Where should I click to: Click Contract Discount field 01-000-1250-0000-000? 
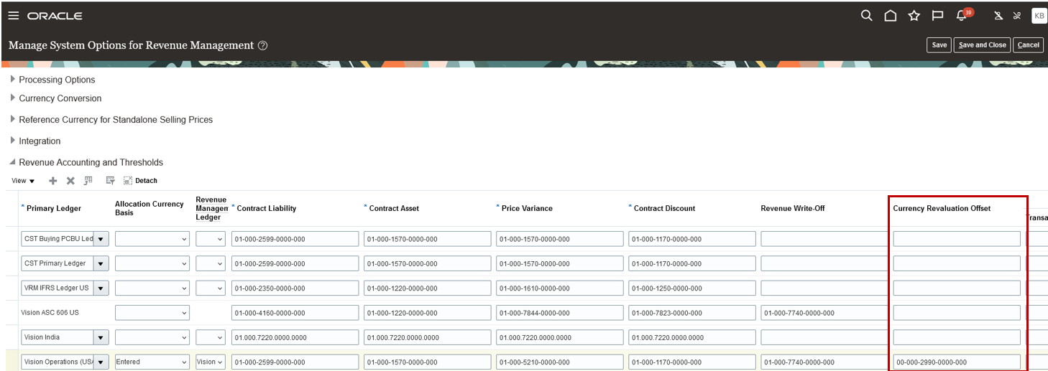[691, 288]
